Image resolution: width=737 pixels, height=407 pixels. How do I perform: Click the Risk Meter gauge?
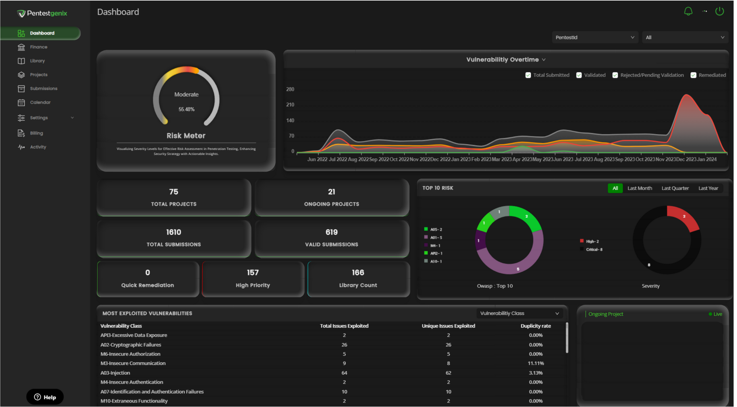tap(186, 96)
